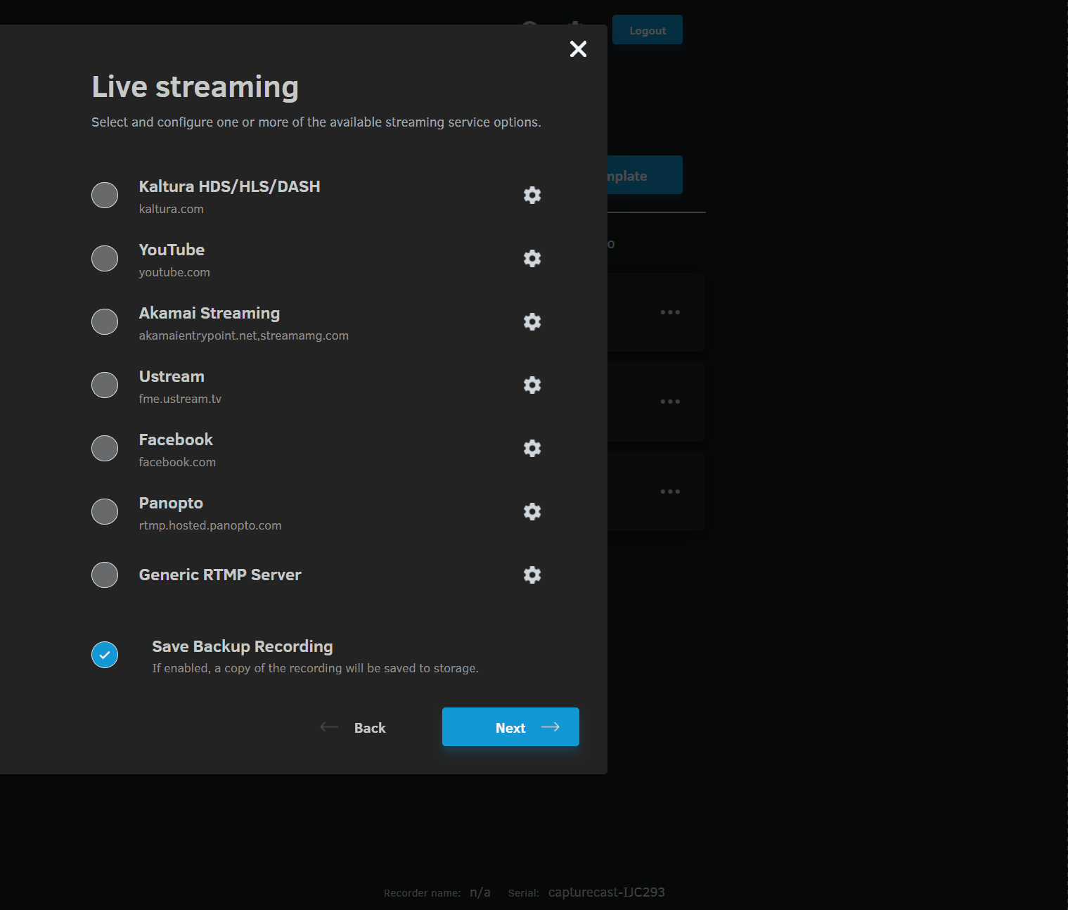Screen dimensions: 1068x910
Task: Enable the Kaltura HDS/HLS/DASH service toggle
Action: coord(105,195)
